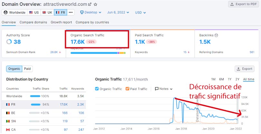The height and width of the screenshot is (134, 261).
Task: Click Authority Score value 38
Action: click(x=17, y=42)
